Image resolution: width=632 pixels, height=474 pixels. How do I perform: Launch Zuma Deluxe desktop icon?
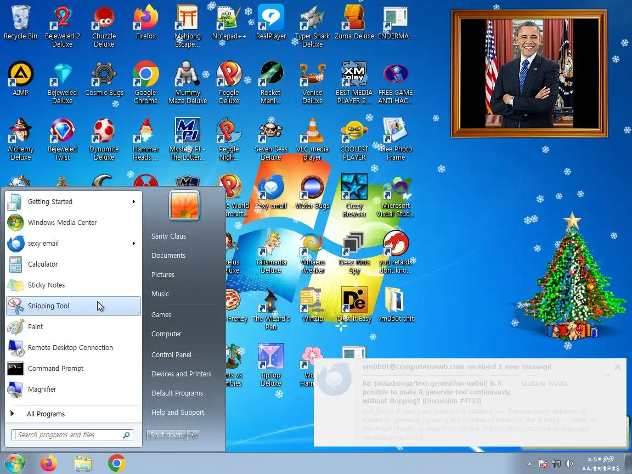point(354,22)
